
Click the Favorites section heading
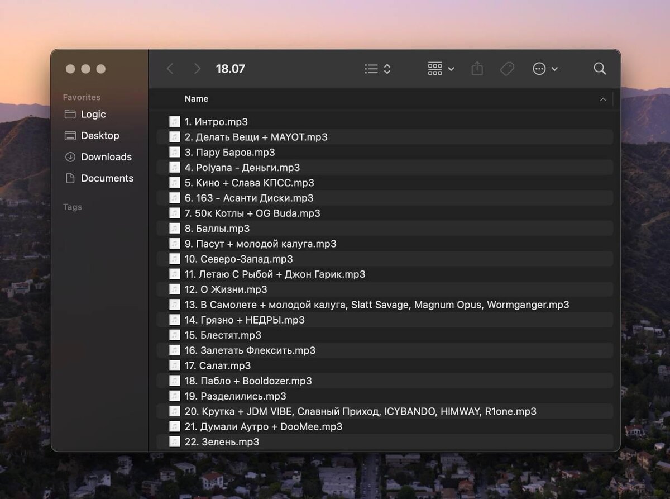pos(82,97)
